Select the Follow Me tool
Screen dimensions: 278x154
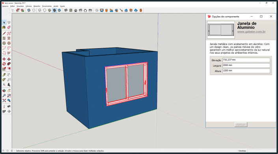click(9, 64)
